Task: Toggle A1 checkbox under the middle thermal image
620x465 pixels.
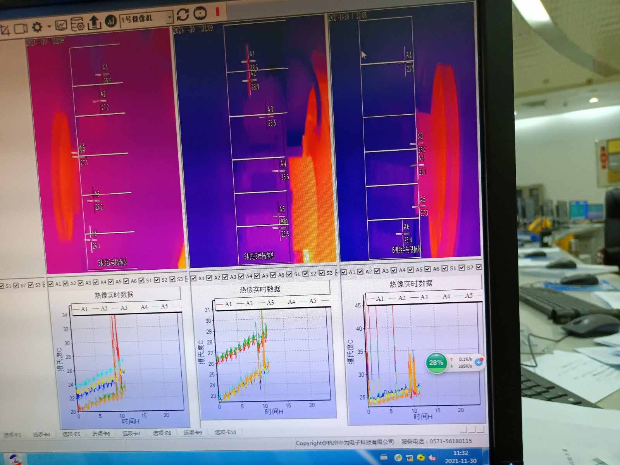Action: pyautogui.click(x=194, y=278)
